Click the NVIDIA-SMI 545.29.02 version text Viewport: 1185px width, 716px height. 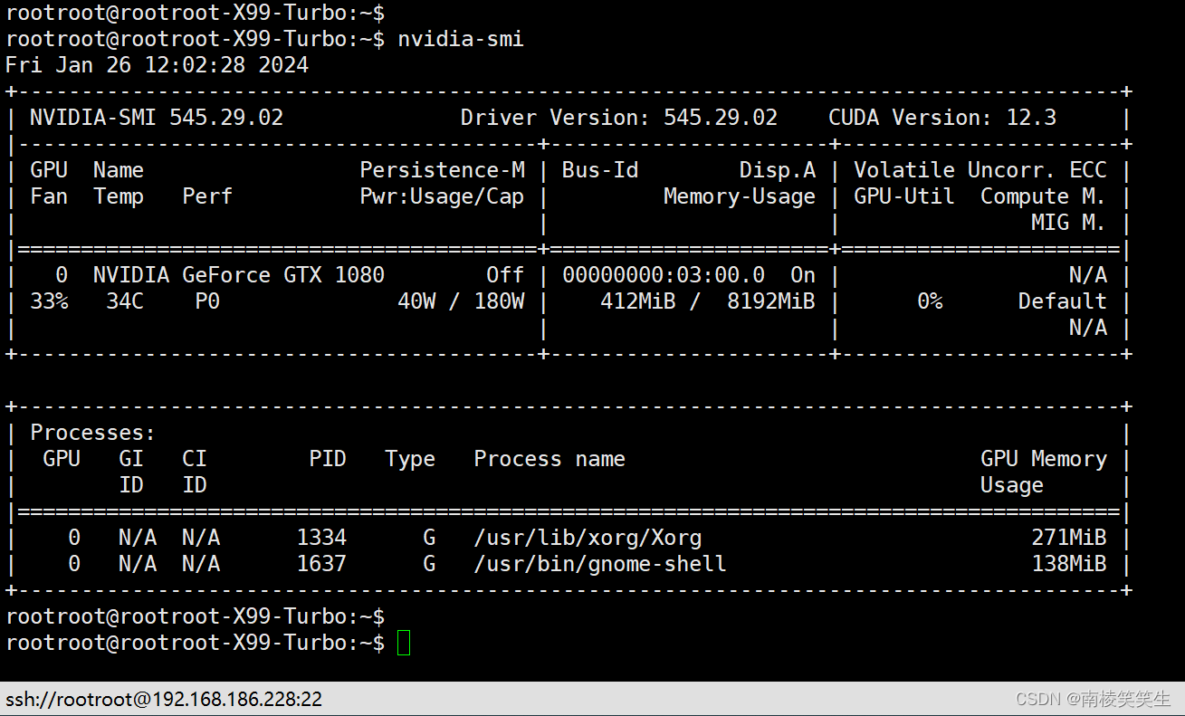(x=157, y=118)
